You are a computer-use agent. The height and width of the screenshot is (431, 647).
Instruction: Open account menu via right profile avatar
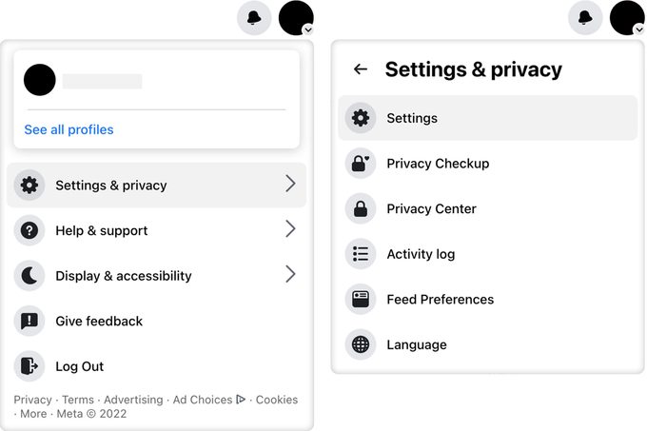(x=627, y=18)
